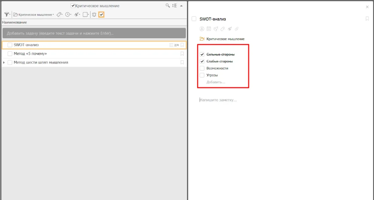Click the «Наименование» column header
This screenshot has width=374, height=200.
tap(14, 22)
